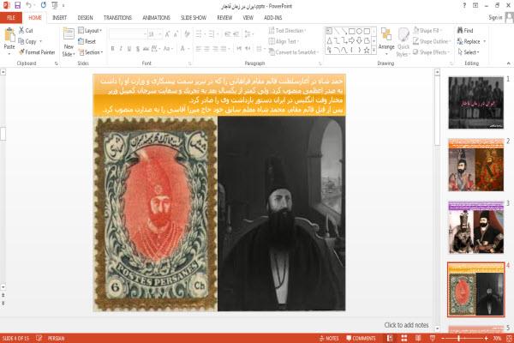Screen dimensions: 514x343
Task: Expand the shapes gallery
Action: pyautogui.click(x=374, y=51)
